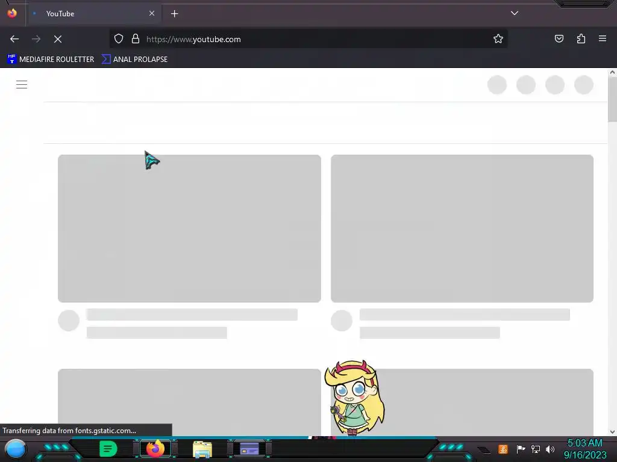
Task: Click the second loading video thumbnail placeholder
Action: point(462,229)
